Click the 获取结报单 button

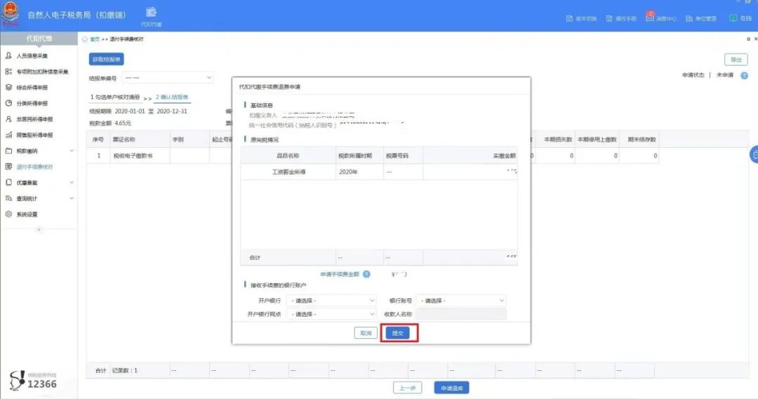pyautogui.click(x=107, y=59)
